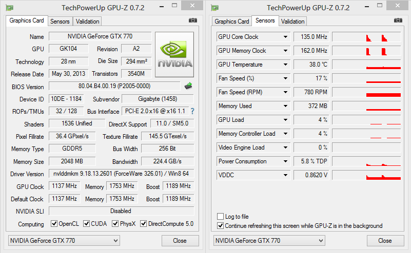The height and width of the screenshot is (253, 411).
Task: Click the PCI-E 2.0 x16 Bus Interface field
Action: click(x=155, y=111)
